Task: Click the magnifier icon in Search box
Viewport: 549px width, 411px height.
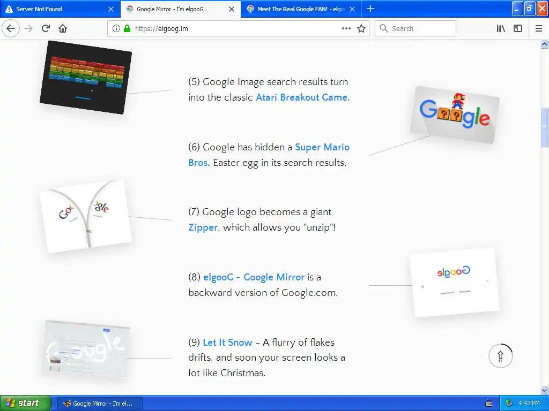Action: [x=384, y=28]
